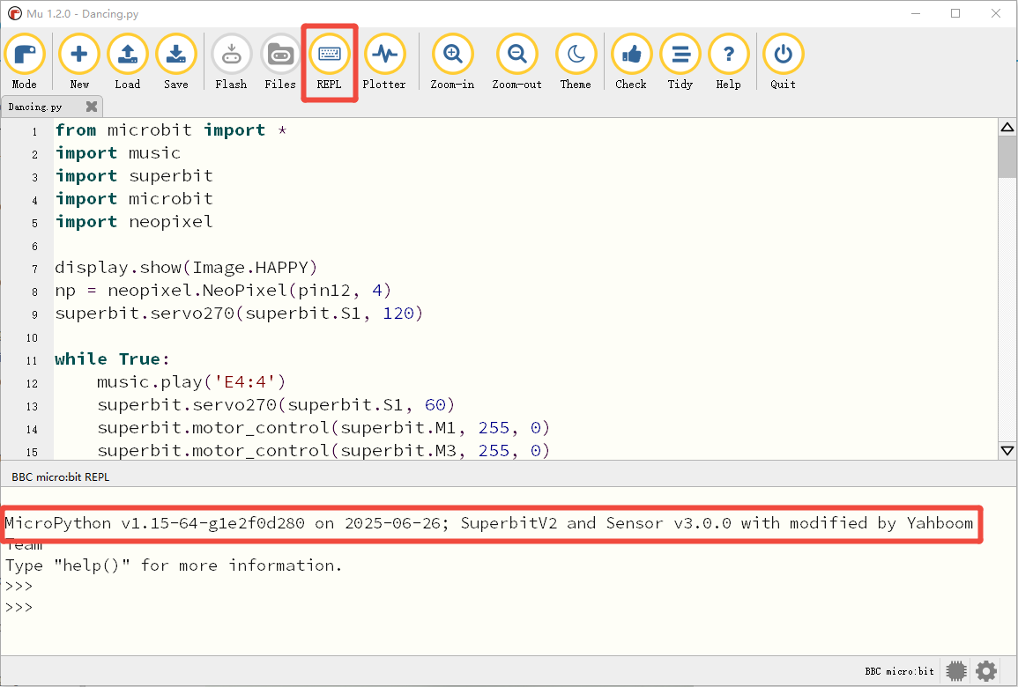Click the last REPL '>>>' prompt
The image size is (1018, 687).
pyautogui.click(x=19, y=607)
